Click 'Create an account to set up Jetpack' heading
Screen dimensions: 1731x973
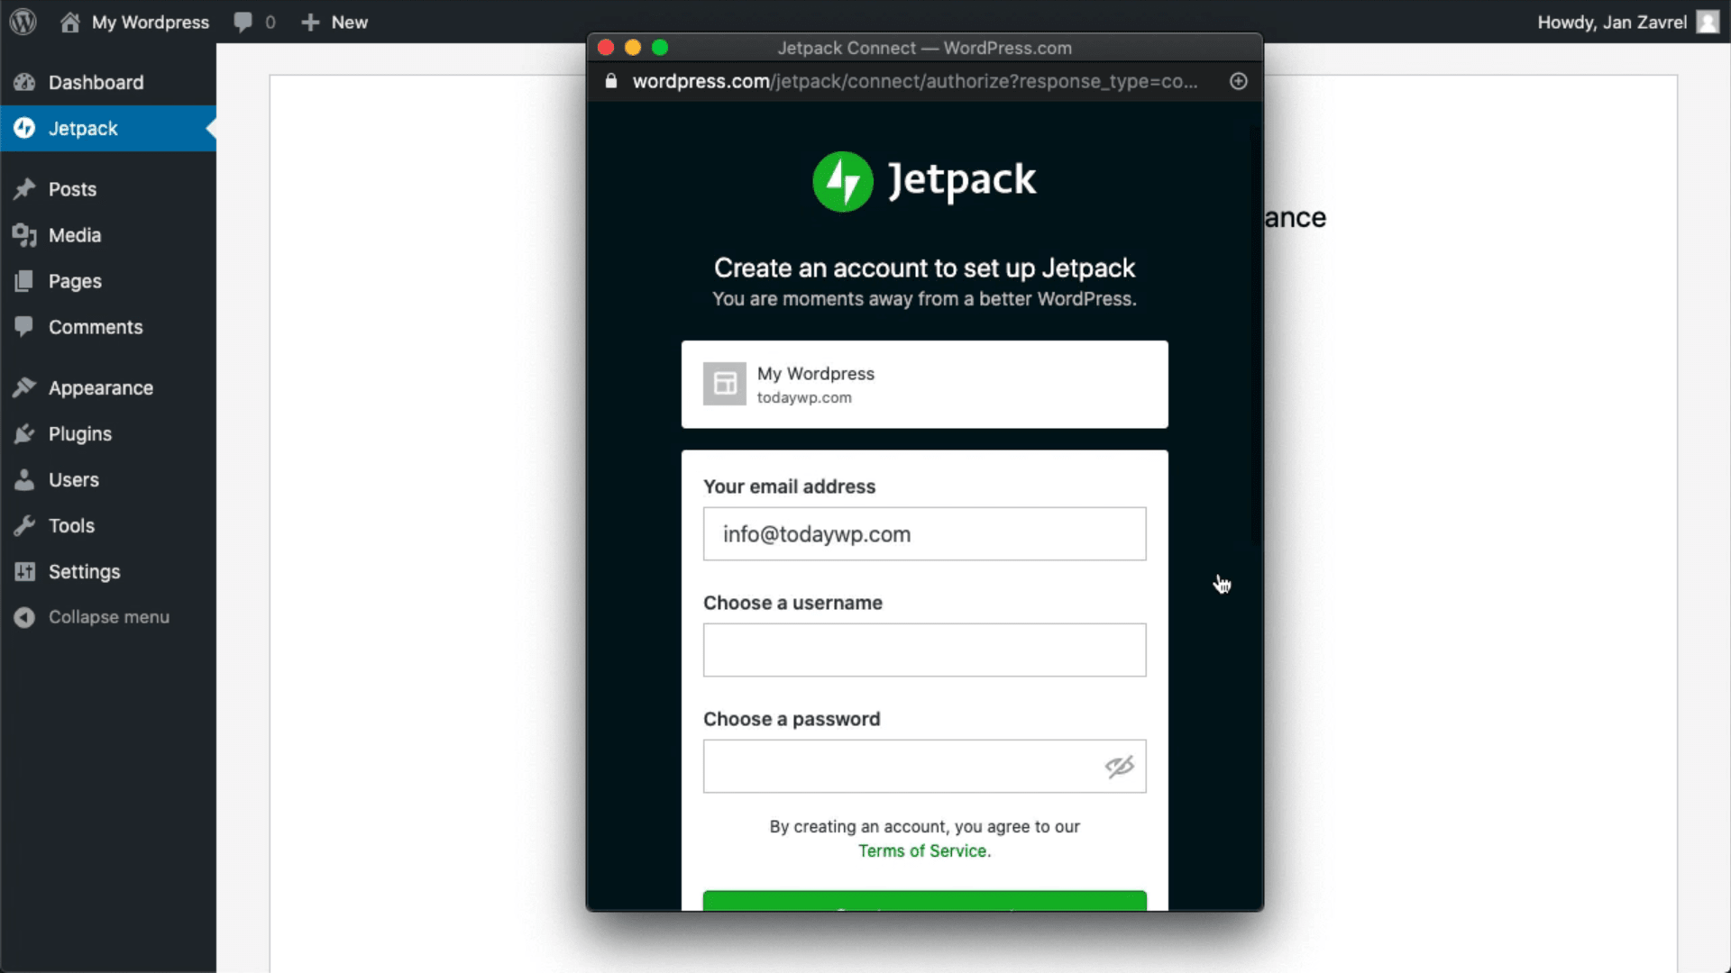coord(924,268)
